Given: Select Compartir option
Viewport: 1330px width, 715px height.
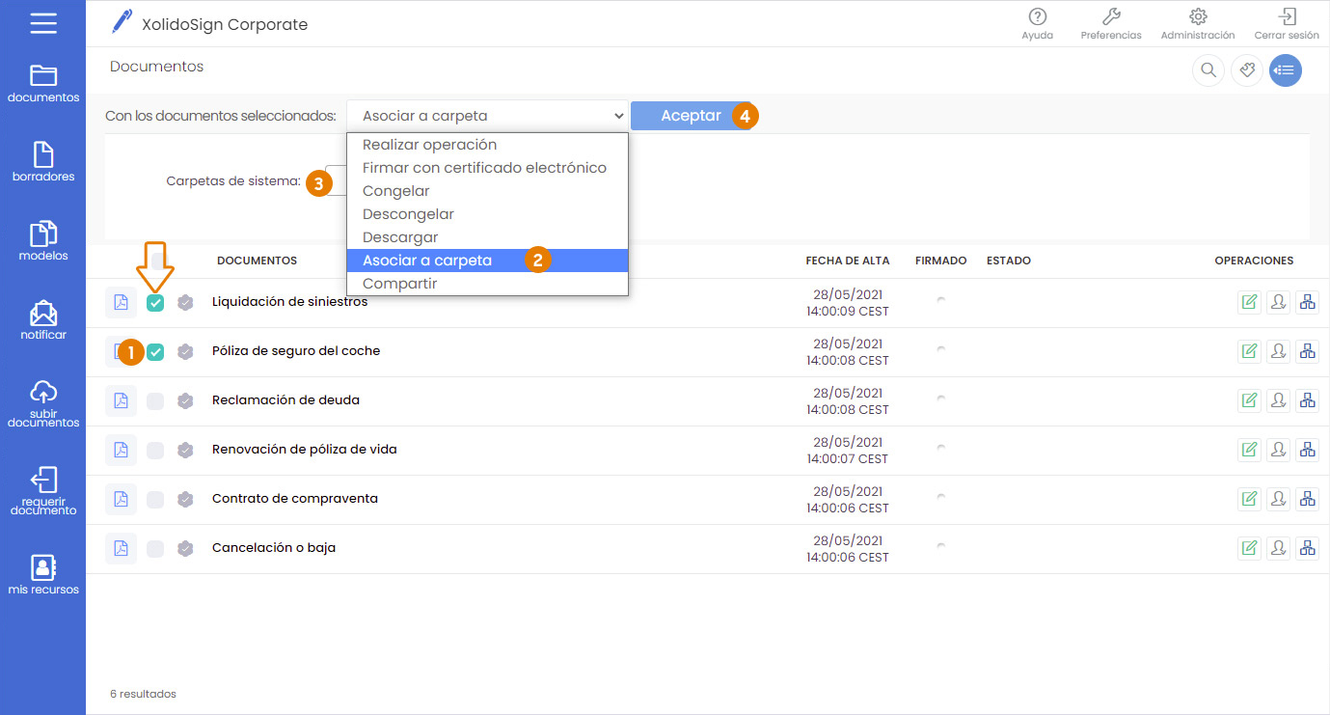Looking at the screenshot, I should 487,284.
